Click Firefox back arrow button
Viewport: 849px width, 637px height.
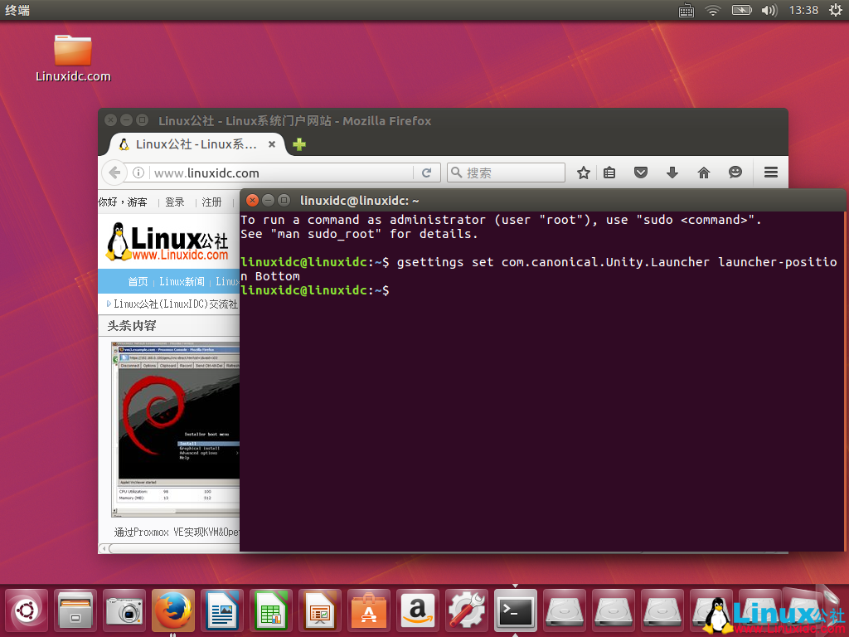point(114,173)
